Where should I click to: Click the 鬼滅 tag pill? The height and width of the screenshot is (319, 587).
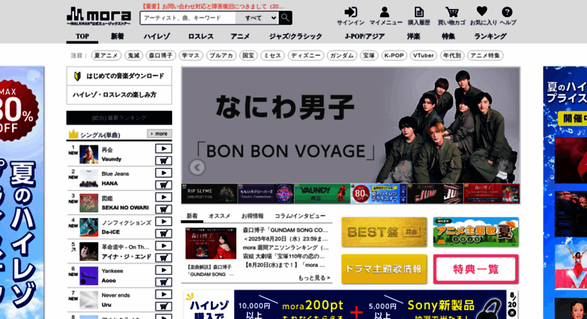(134, 56)
